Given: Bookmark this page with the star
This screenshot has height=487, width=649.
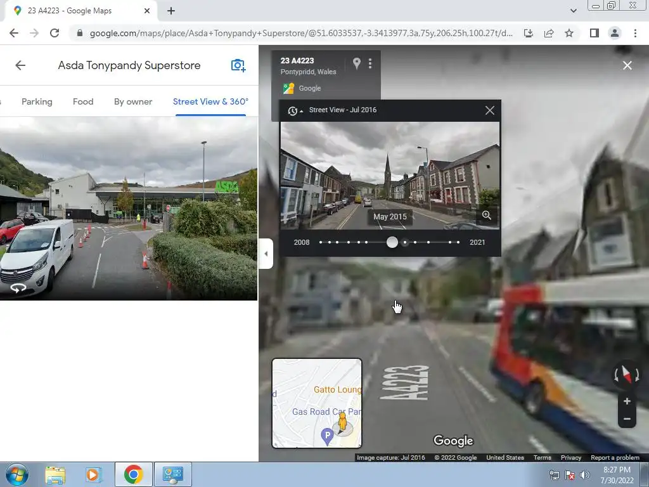Looking at the screenshot, I should click(x=569, y=33).
